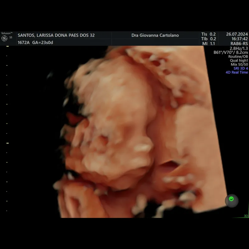Click the green smiley light-source sphere

231,199
